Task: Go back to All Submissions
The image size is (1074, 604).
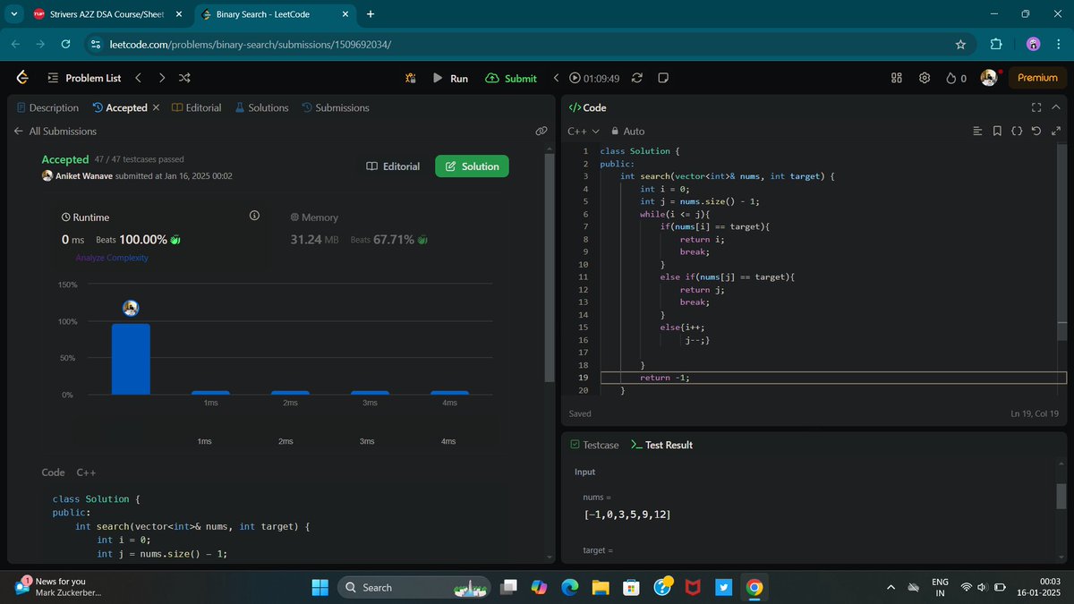Action: (x=55, y=131)
